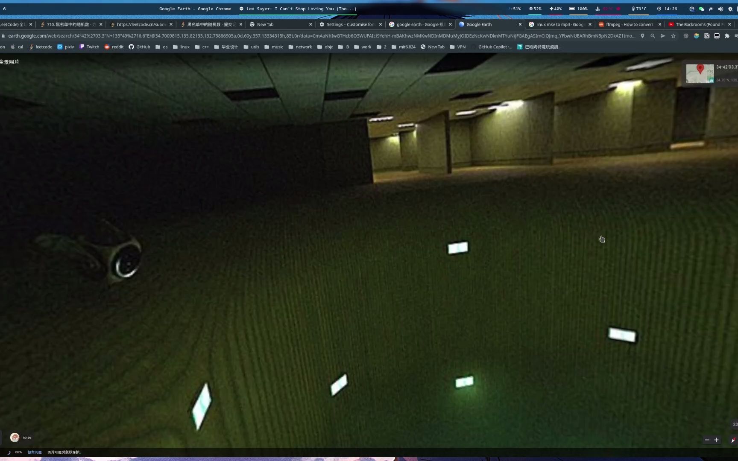Click the volume speaker icon in system bar
This screenshot has height=461, width=738.
click(x=720, y=9)
